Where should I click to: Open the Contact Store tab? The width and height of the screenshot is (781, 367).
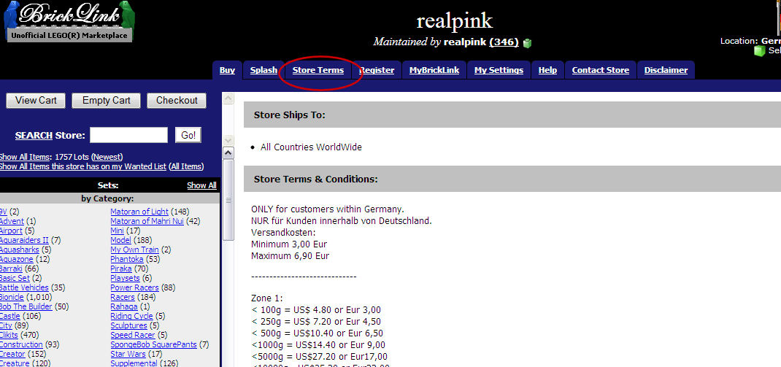coord(600,70)
